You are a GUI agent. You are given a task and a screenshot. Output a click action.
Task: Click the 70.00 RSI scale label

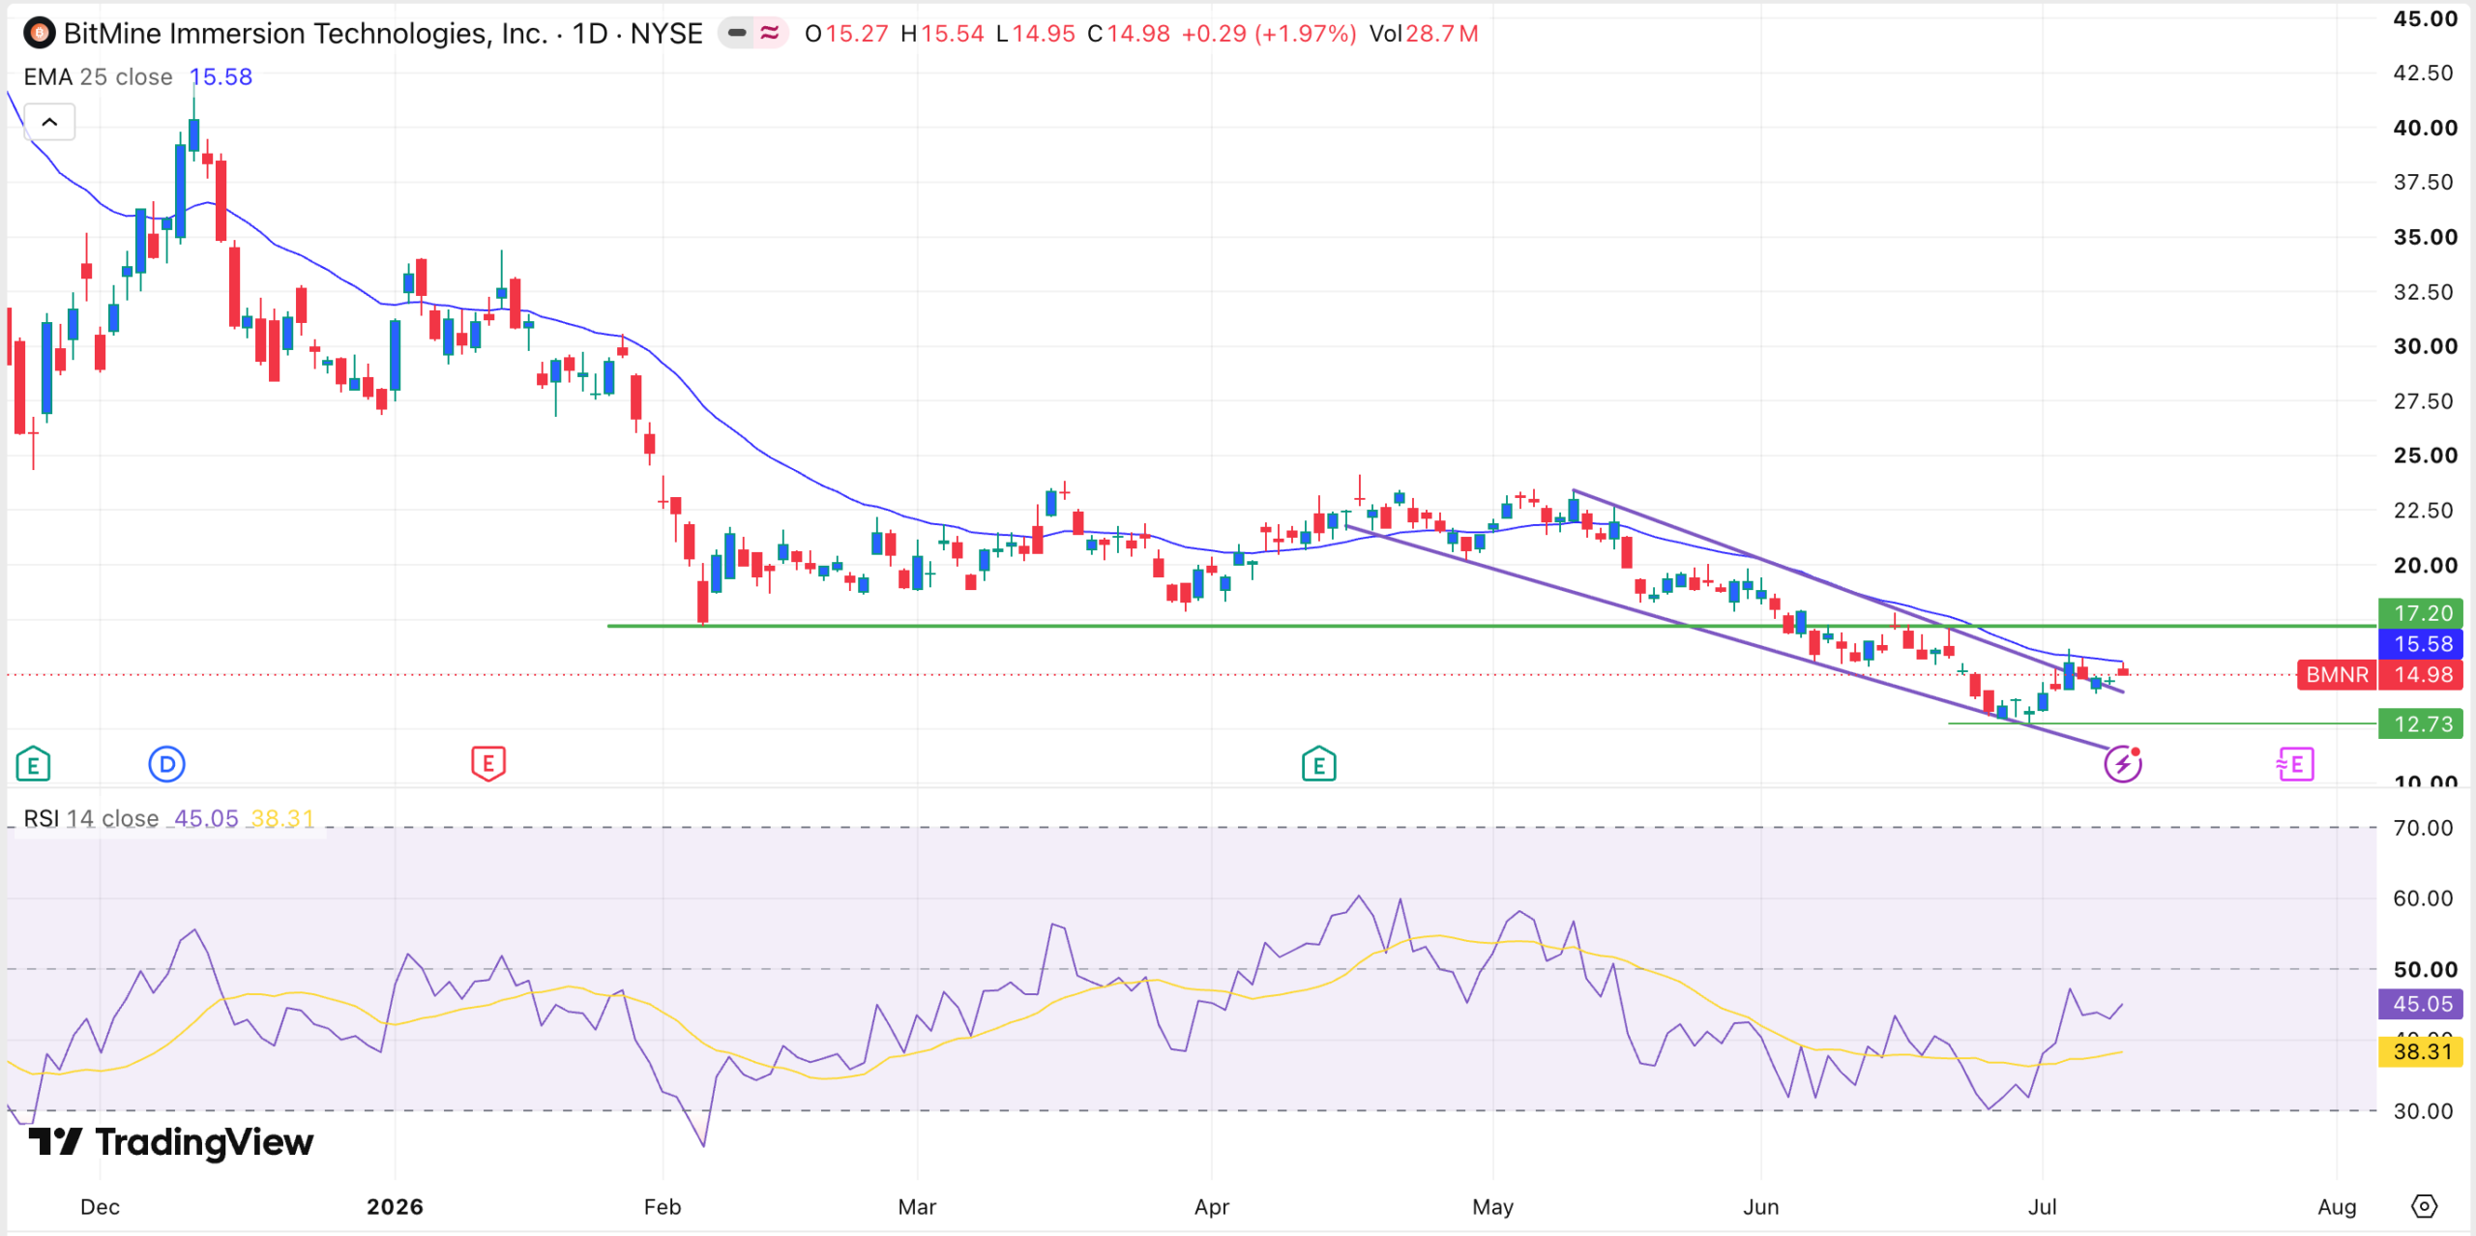coord(2423,828)
